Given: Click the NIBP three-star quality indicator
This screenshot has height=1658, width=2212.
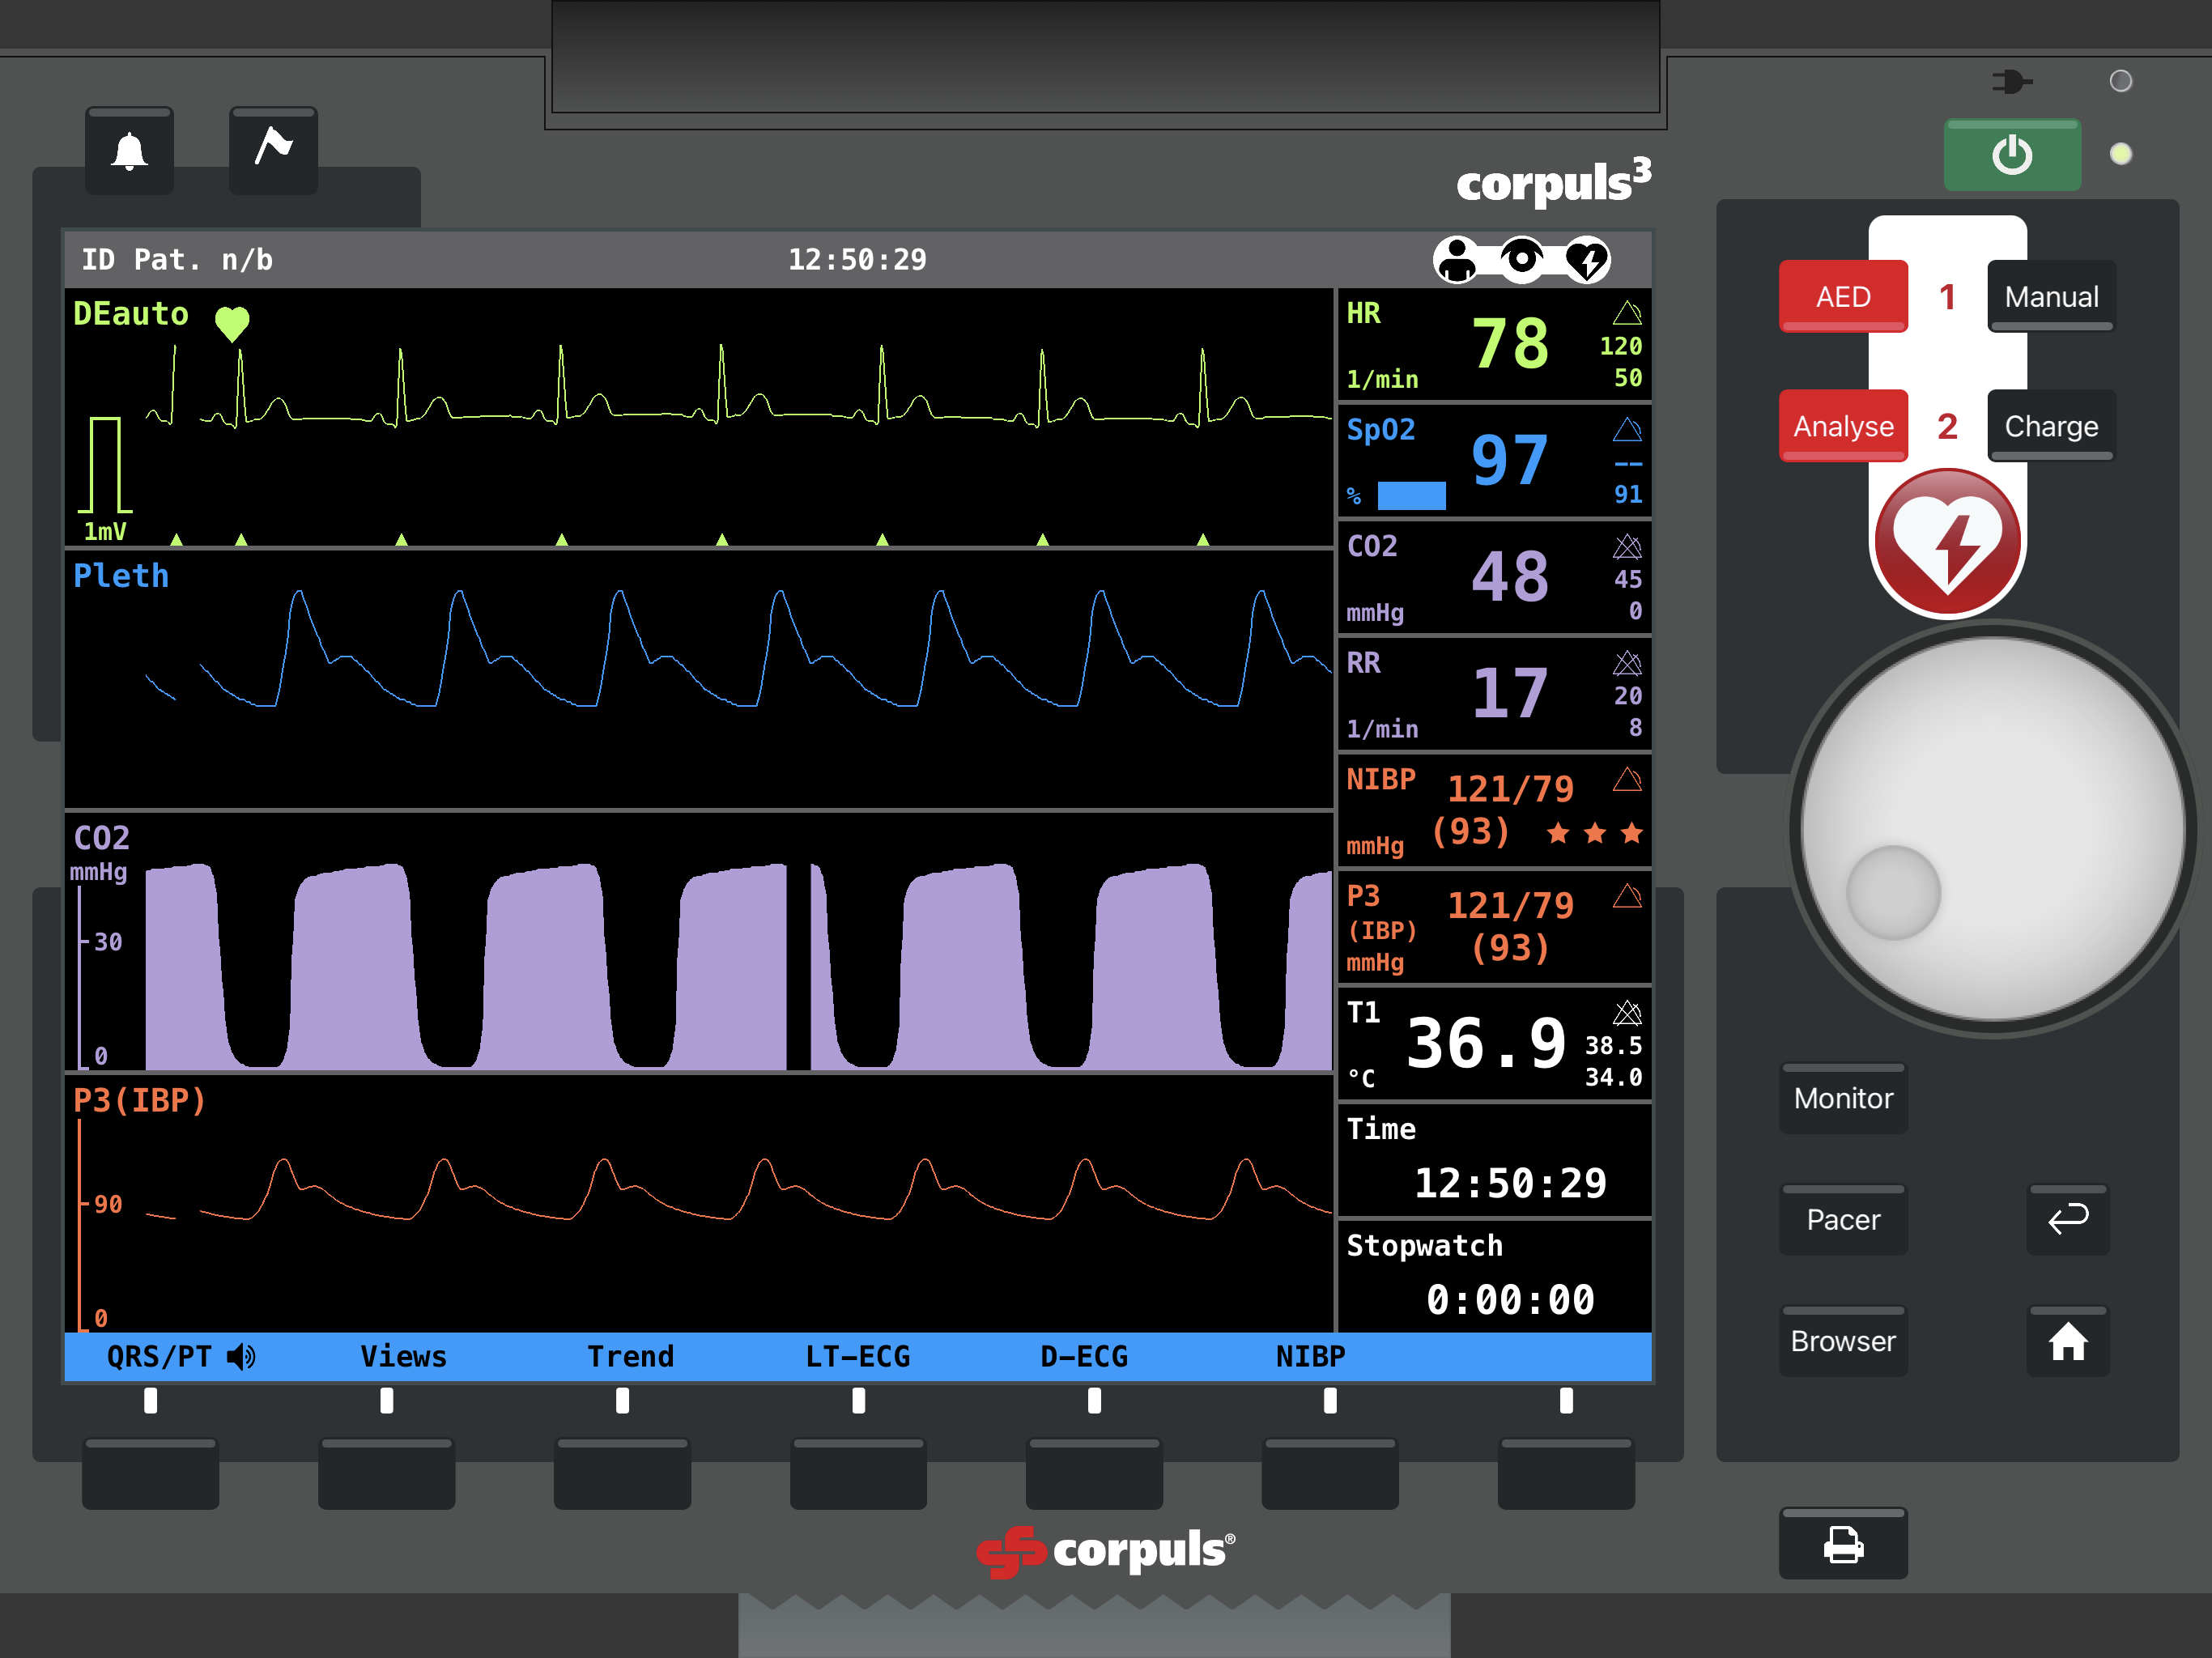Looking at the screenshot, I should coord(1595,833).
